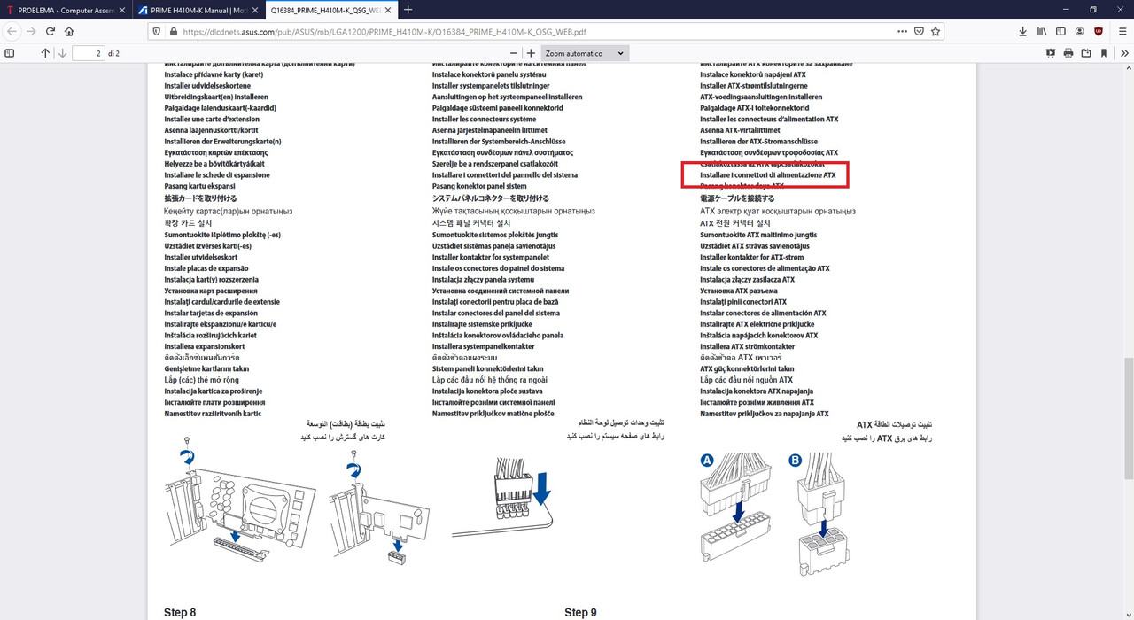Click 'Instalar conectores de alimentación ATX' text

[x=763, y=313]
